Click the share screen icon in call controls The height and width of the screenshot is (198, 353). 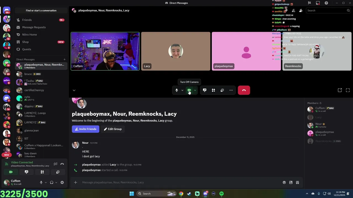pyautogui.click(x=205, y=90)
